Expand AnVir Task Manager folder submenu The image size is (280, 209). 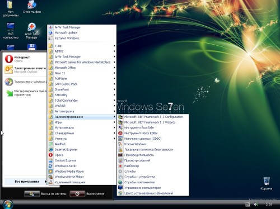tap(82, 56)
